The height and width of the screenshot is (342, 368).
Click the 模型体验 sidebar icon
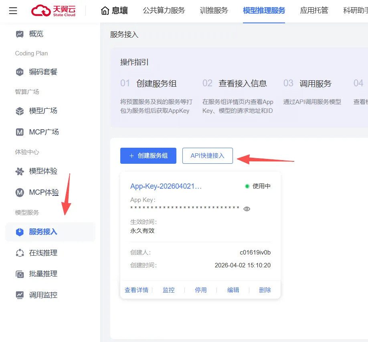click(x=20, y=171)
